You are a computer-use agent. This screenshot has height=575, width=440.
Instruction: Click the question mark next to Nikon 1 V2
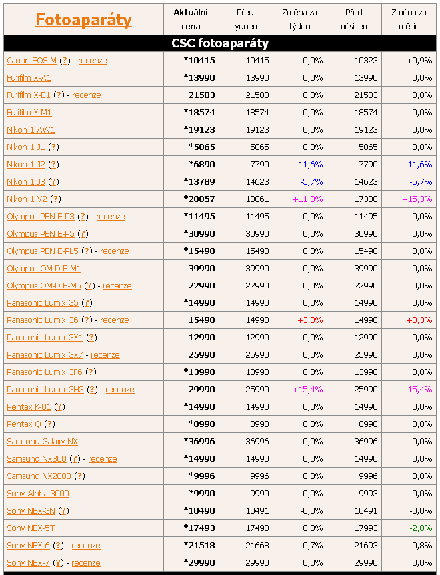(x=56, y=199)
